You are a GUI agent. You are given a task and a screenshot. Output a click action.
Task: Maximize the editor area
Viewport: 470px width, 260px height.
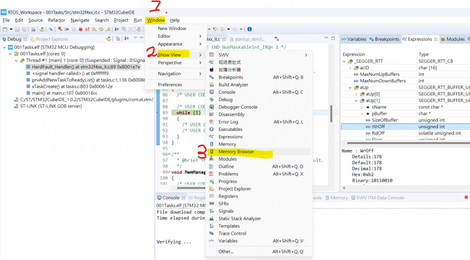pos(333,38)
